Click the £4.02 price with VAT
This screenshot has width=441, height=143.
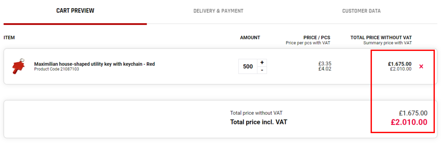pyautogui.click(x=325, y=69)
